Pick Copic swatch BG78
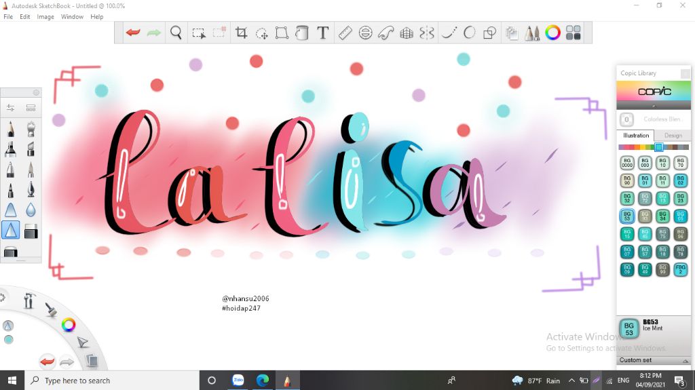 tap(680, 252)
